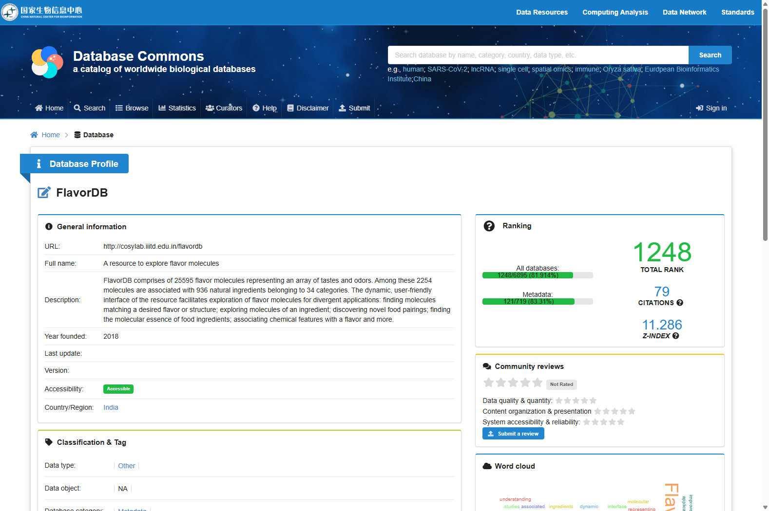Viewport: 769px width, 511px height.
Task: Click the 'spatial omics' example link
Action: coord(551,69)
